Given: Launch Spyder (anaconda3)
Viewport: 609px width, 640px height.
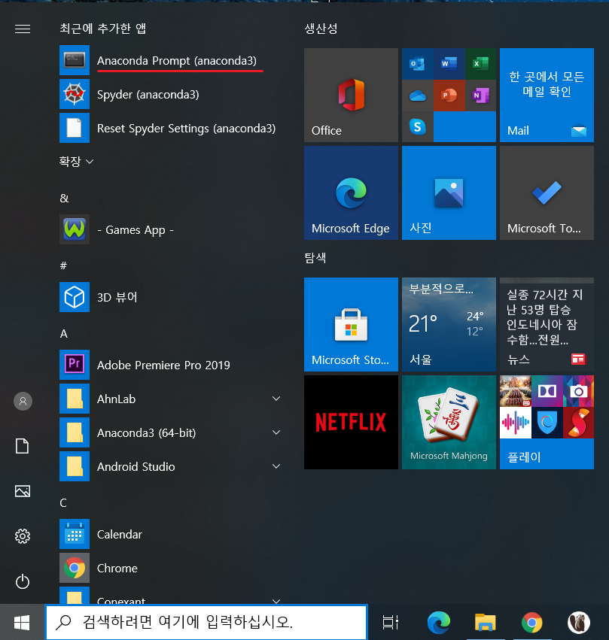Looking at the screenshot, I should (172, 94).
